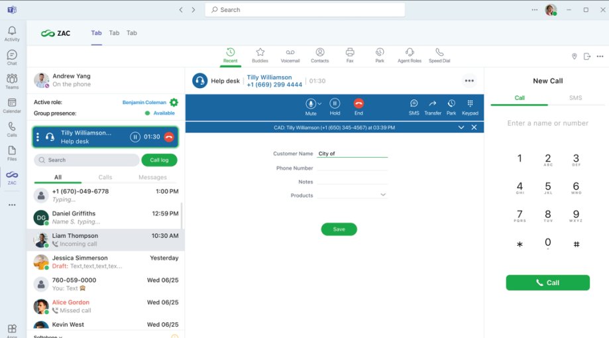Select the ZAC app in sidebar

tap(12, 178)
